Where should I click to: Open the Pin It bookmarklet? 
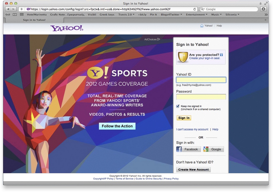(153, 15)
